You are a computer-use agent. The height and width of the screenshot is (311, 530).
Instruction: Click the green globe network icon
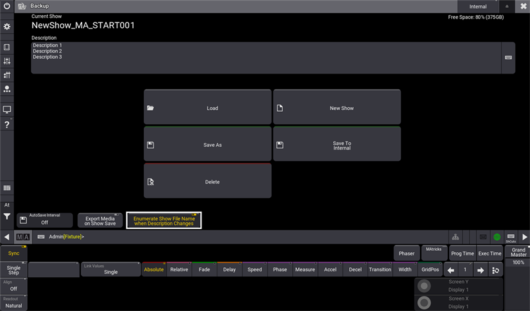496,236
